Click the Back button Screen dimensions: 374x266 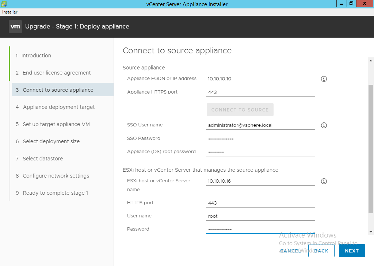pos(321,251)
